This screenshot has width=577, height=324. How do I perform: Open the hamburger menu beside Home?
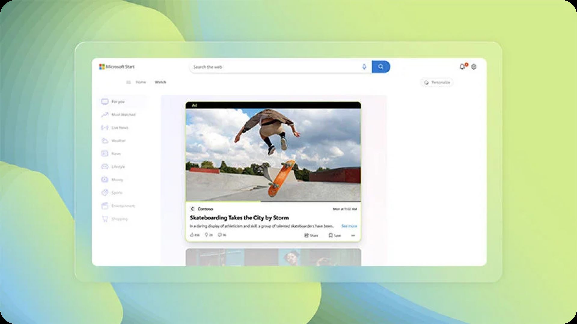coord(128,82)
